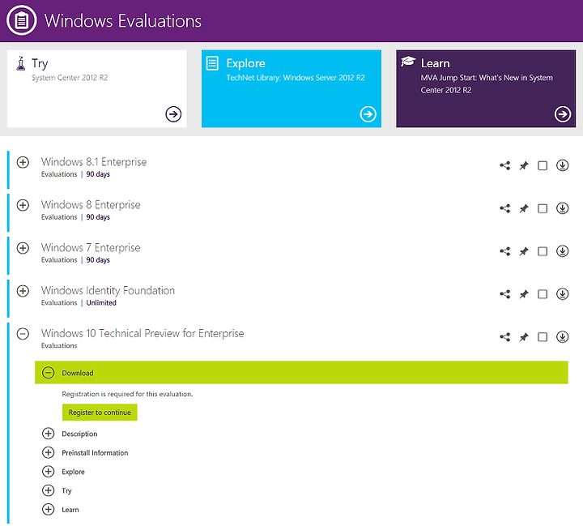This screenshot has height=526, width=583.
Task: Open the Explore tile arrow button
Action: pyautogui.click(x=368, y=114)
